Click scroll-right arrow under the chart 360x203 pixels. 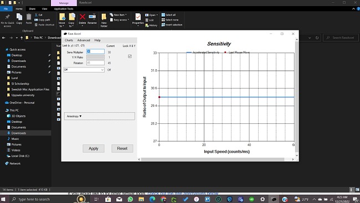[293, 159]
